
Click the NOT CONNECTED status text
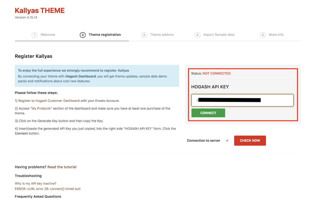pos(217,73)
